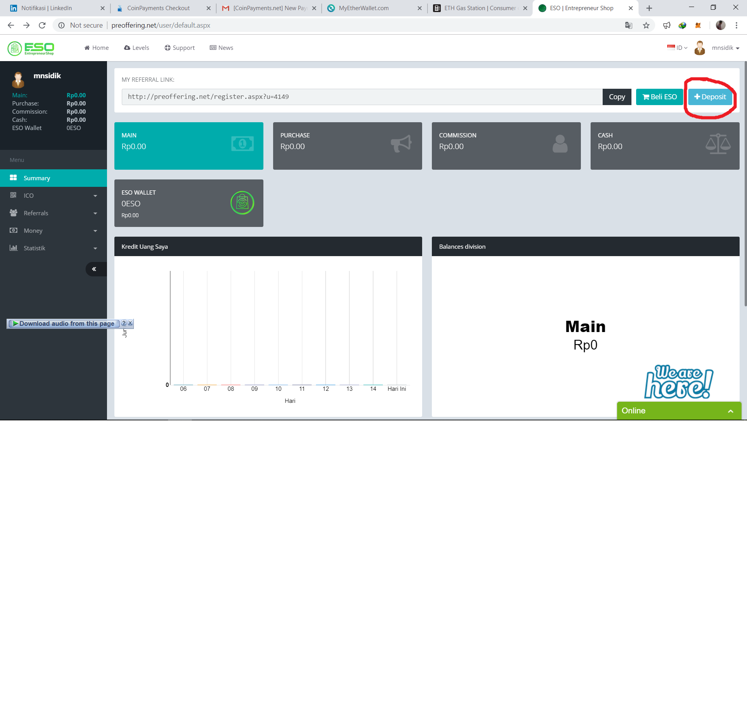747x724 pixels.
Task: Click the Deposit button
Action: [x=710, y=97]
